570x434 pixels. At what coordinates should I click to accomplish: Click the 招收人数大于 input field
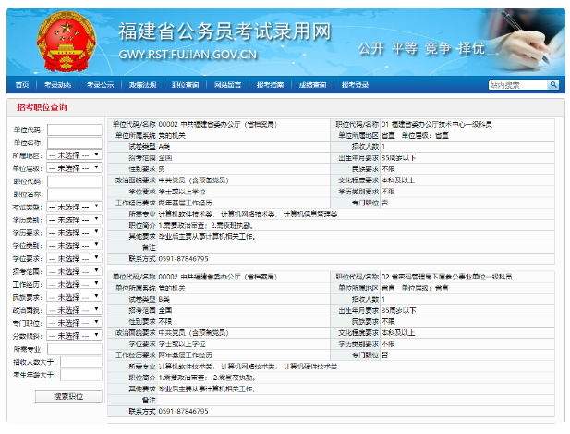(x=81, y=362)
